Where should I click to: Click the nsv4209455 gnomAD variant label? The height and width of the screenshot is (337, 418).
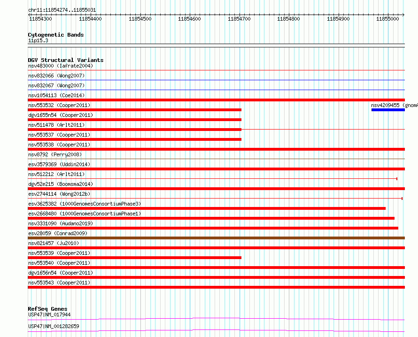[x=394, y=105]
